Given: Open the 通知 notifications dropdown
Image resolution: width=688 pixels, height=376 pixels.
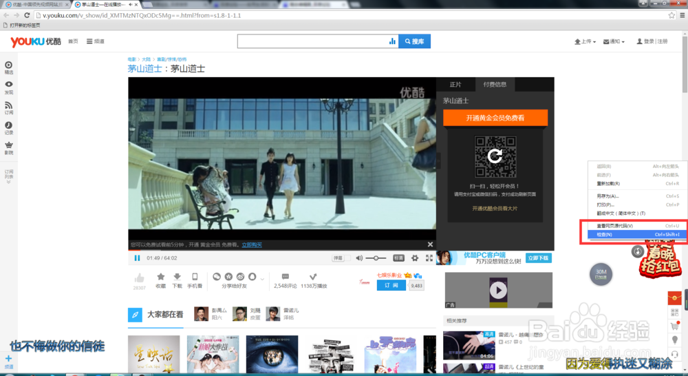Looking at the screenshot, I should (614, 41).
